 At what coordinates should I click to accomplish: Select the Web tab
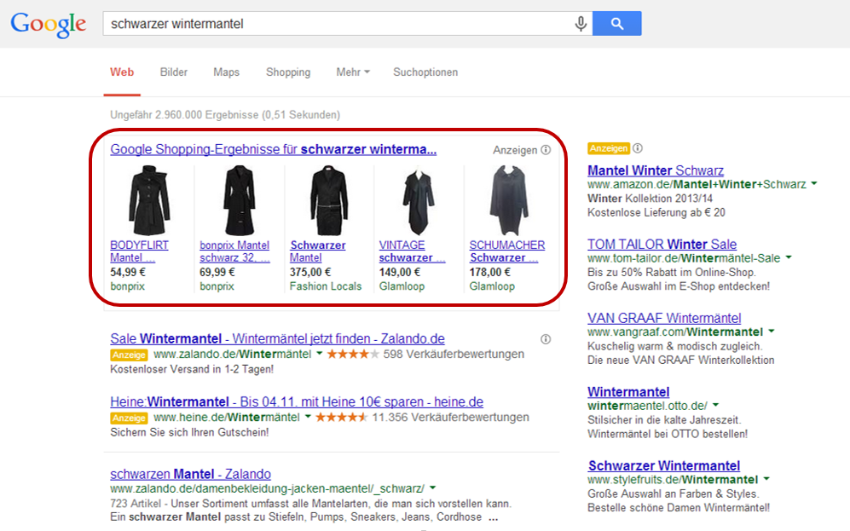tap(122, 72)
